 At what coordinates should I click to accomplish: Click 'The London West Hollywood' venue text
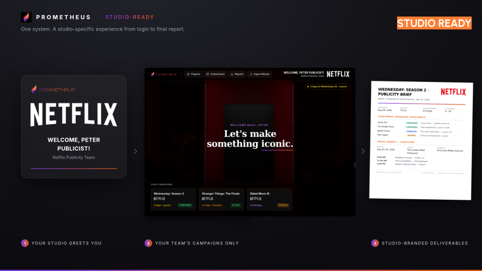[x=416, y=152]
